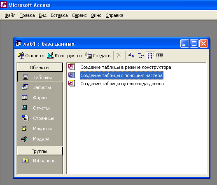Switch to large icons view
Screen dimensions: 217x185
pos(131,56)
